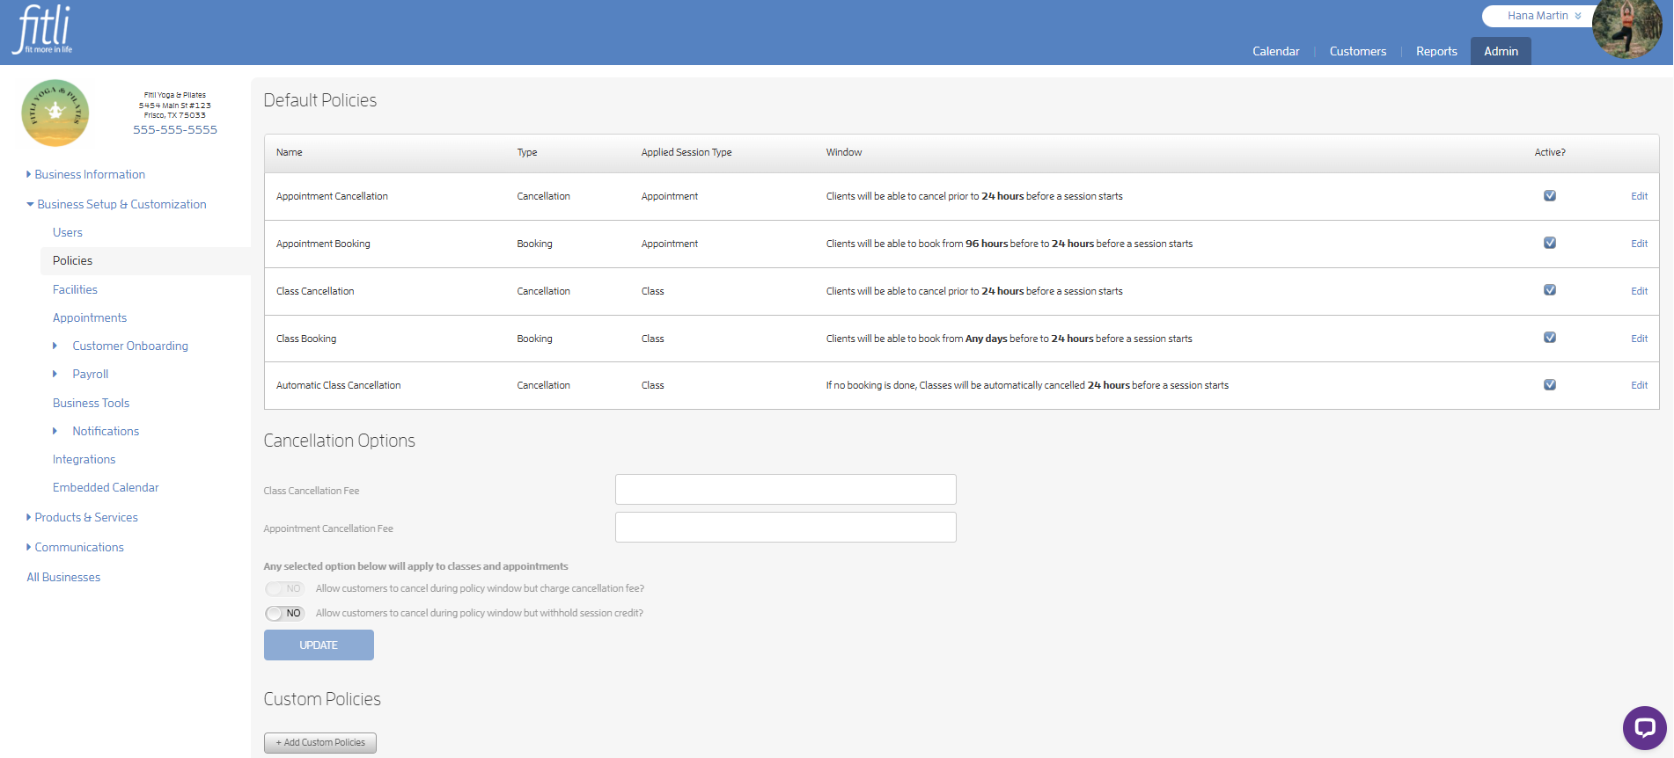1674x758 pixels.
Task: Open the Calendar tab
Action: [x=1275, y=51]
